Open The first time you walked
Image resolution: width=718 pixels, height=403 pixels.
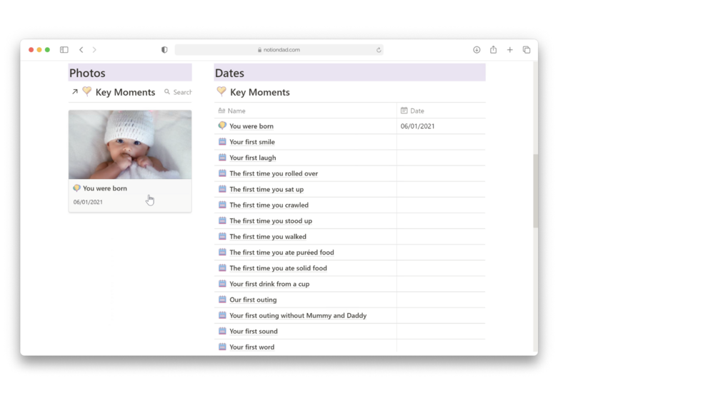tap(268, 237)
